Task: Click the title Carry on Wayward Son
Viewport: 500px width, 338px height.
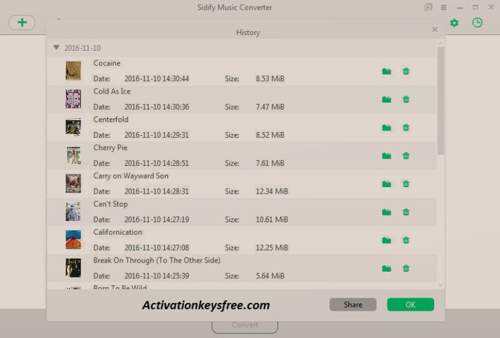Action: [131, 176]
